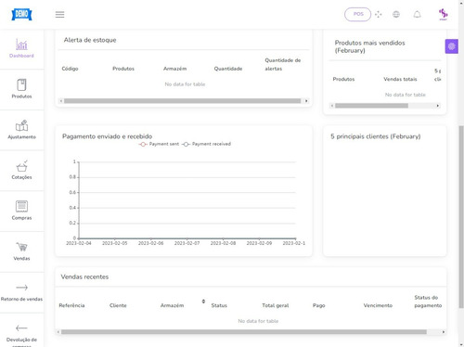Click Quantidade de alertas column header
Viewport: 464px width, 347px height.
point(283,64)
